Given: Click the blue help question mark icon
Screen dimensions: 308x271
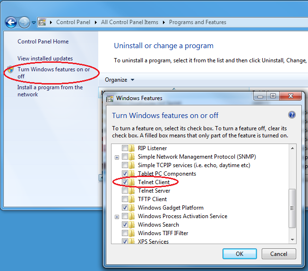Looking at the screenshot, I should click(291, 115).
